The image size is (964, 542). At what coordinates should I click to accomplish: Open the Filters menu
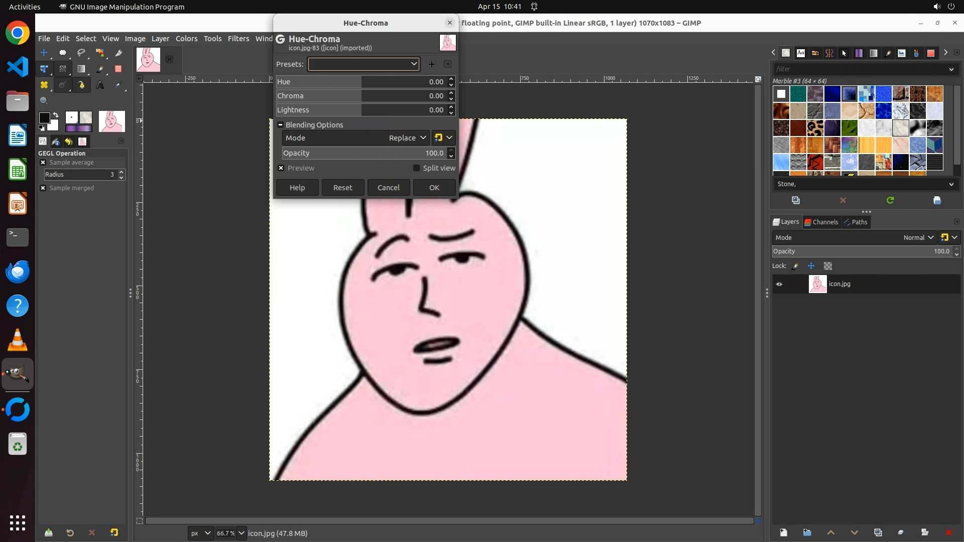238,39
